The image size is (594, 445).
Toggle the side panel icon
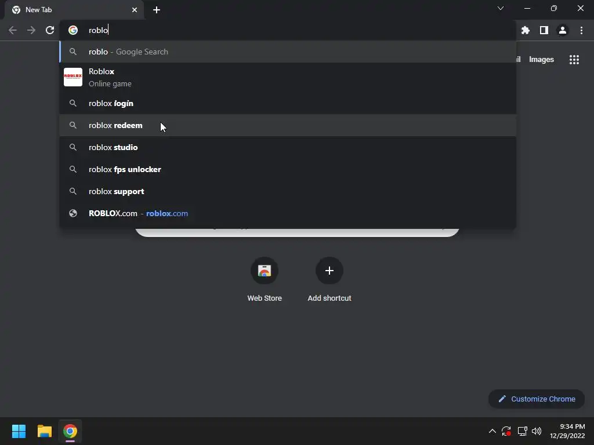pyautogui.click(x=544, y=30)
